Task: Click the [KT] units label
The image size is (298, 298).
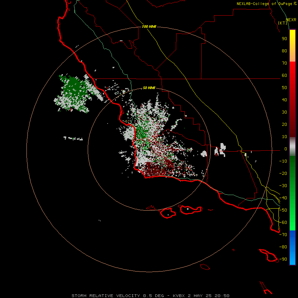Action: (x=283, y=23)
